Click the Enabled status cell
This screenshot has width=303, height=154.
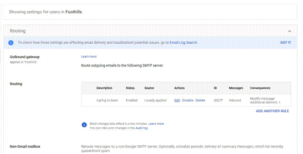132,100
